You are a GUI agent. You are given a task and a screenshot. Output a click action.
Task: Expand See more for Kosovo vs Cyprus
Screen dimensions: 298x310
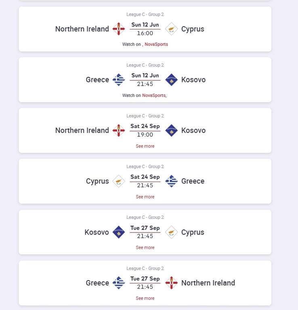pos(145,247)
